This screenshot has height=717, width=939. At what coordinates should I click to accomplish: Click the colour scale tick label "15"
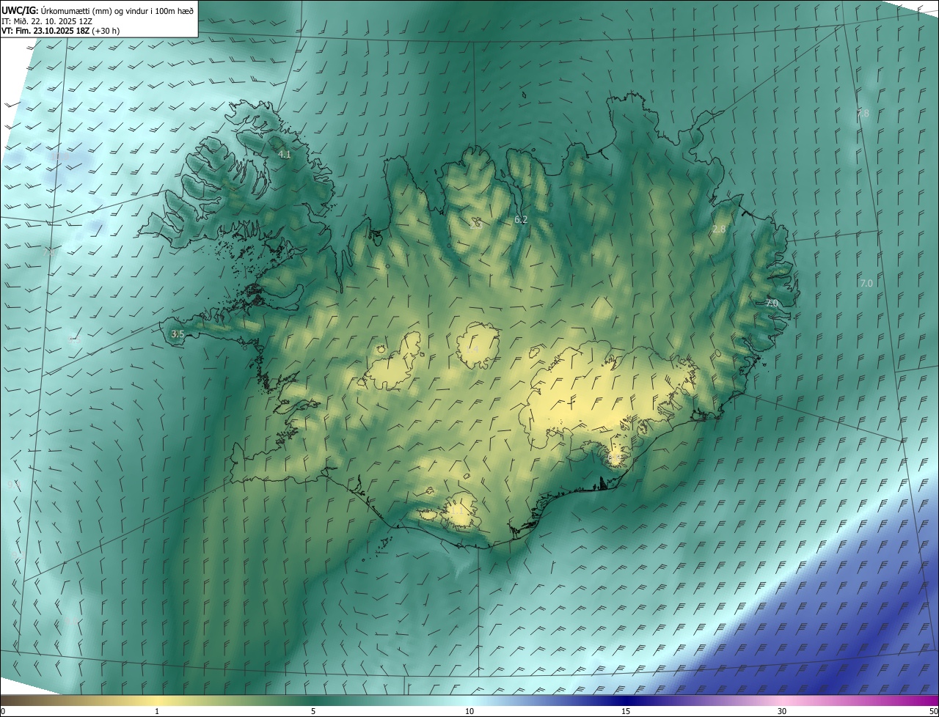pos(626,711)
